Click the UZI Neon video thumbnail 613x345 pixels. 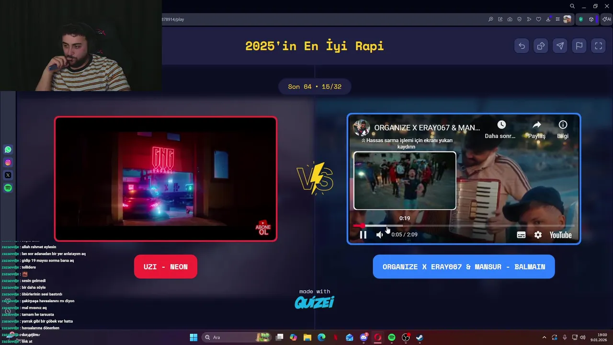[165, 179]
